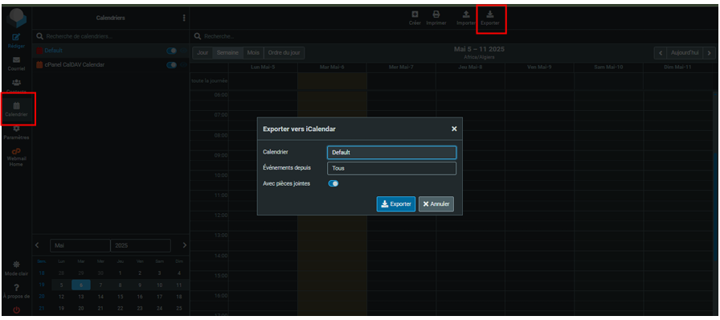Toggle the cPanel CalDAV Calendar switch
The image size is (720, 320).
click(172, 65)
